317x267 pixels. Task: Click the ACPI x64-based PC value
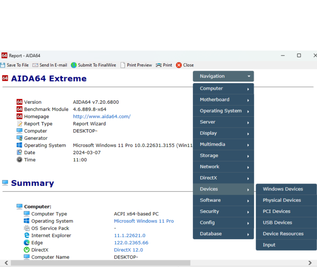point(136,214)
